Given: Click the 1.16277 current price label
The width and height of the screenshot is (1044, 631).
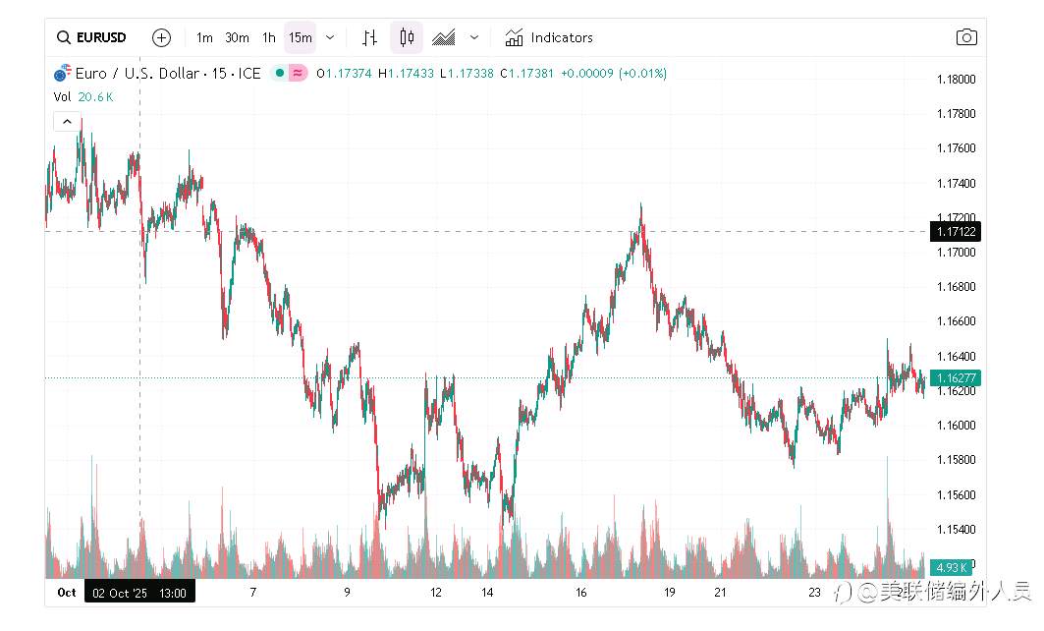Looking at the screenshot, I should pos(953,377).
